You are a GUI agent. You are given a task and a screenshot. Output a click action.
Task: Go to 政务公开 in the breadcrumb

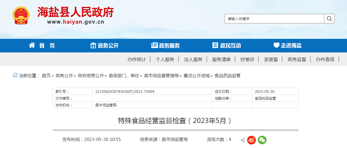pos(64,76)
